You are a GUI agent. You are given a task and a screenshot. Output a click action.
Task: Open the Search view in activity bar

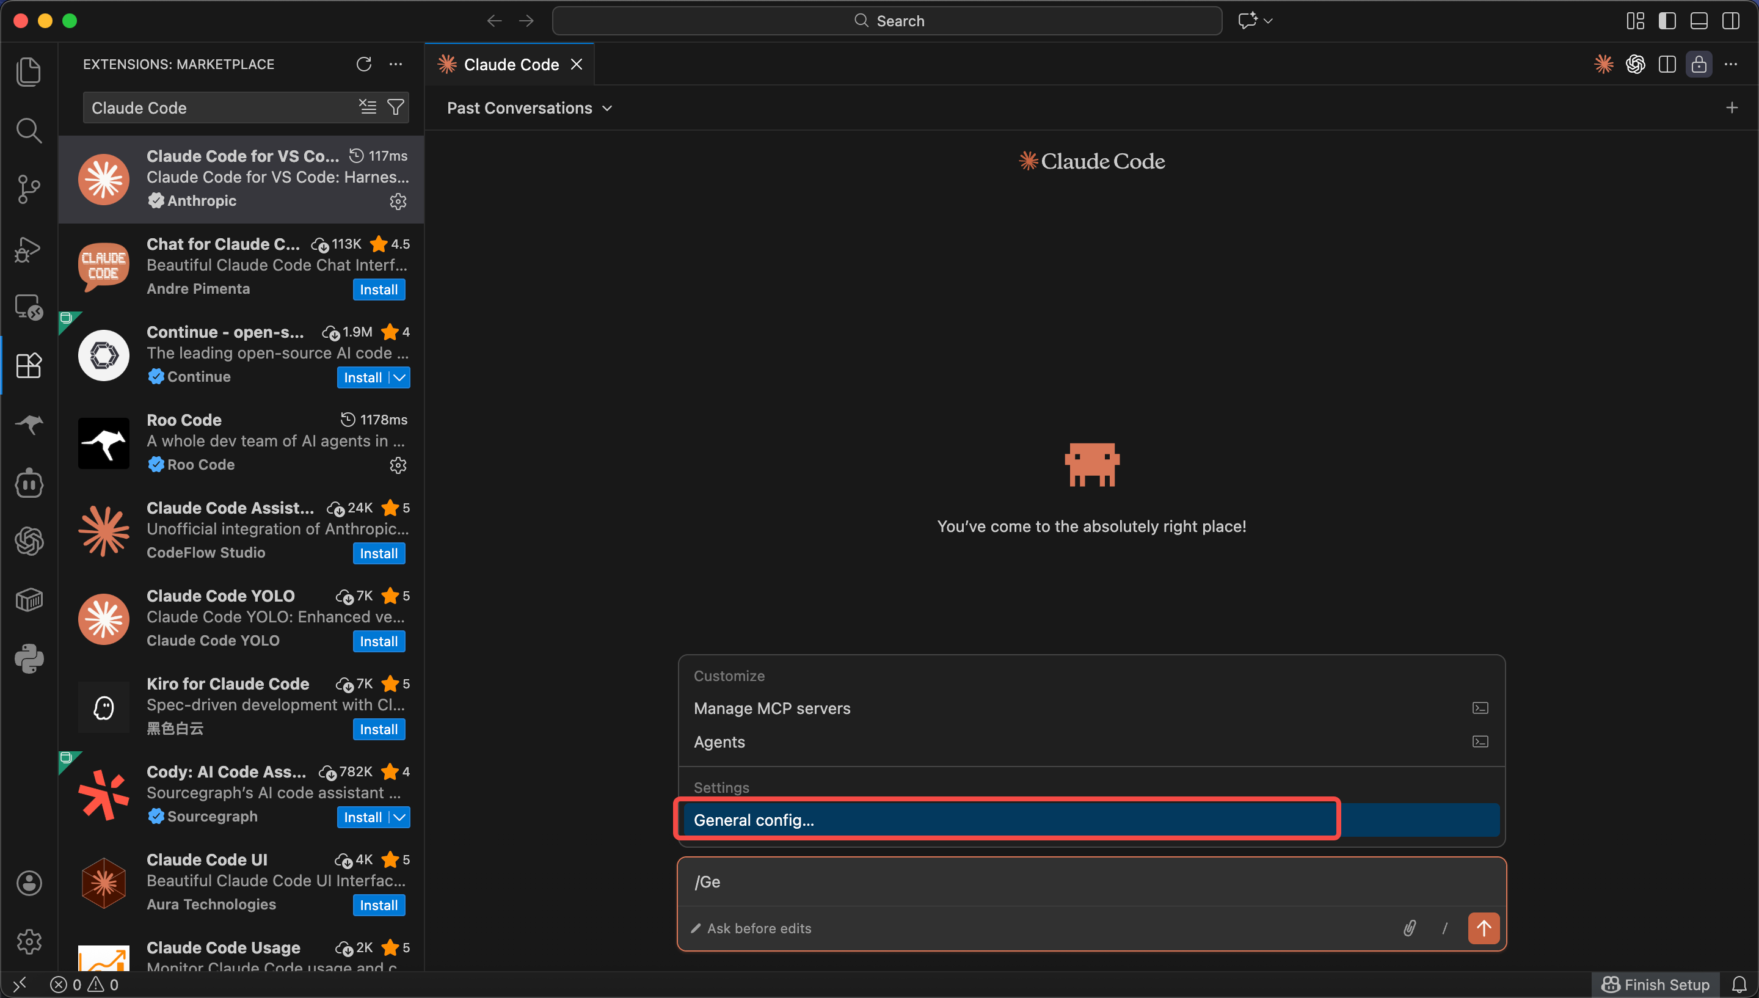coord(29,130)
